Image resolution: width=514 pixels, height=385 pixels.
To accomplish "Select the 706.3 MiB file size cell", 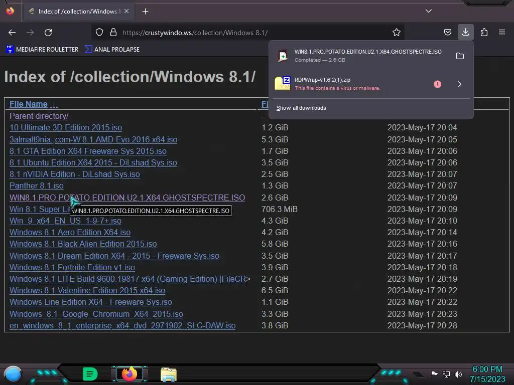I will (279, 209).
